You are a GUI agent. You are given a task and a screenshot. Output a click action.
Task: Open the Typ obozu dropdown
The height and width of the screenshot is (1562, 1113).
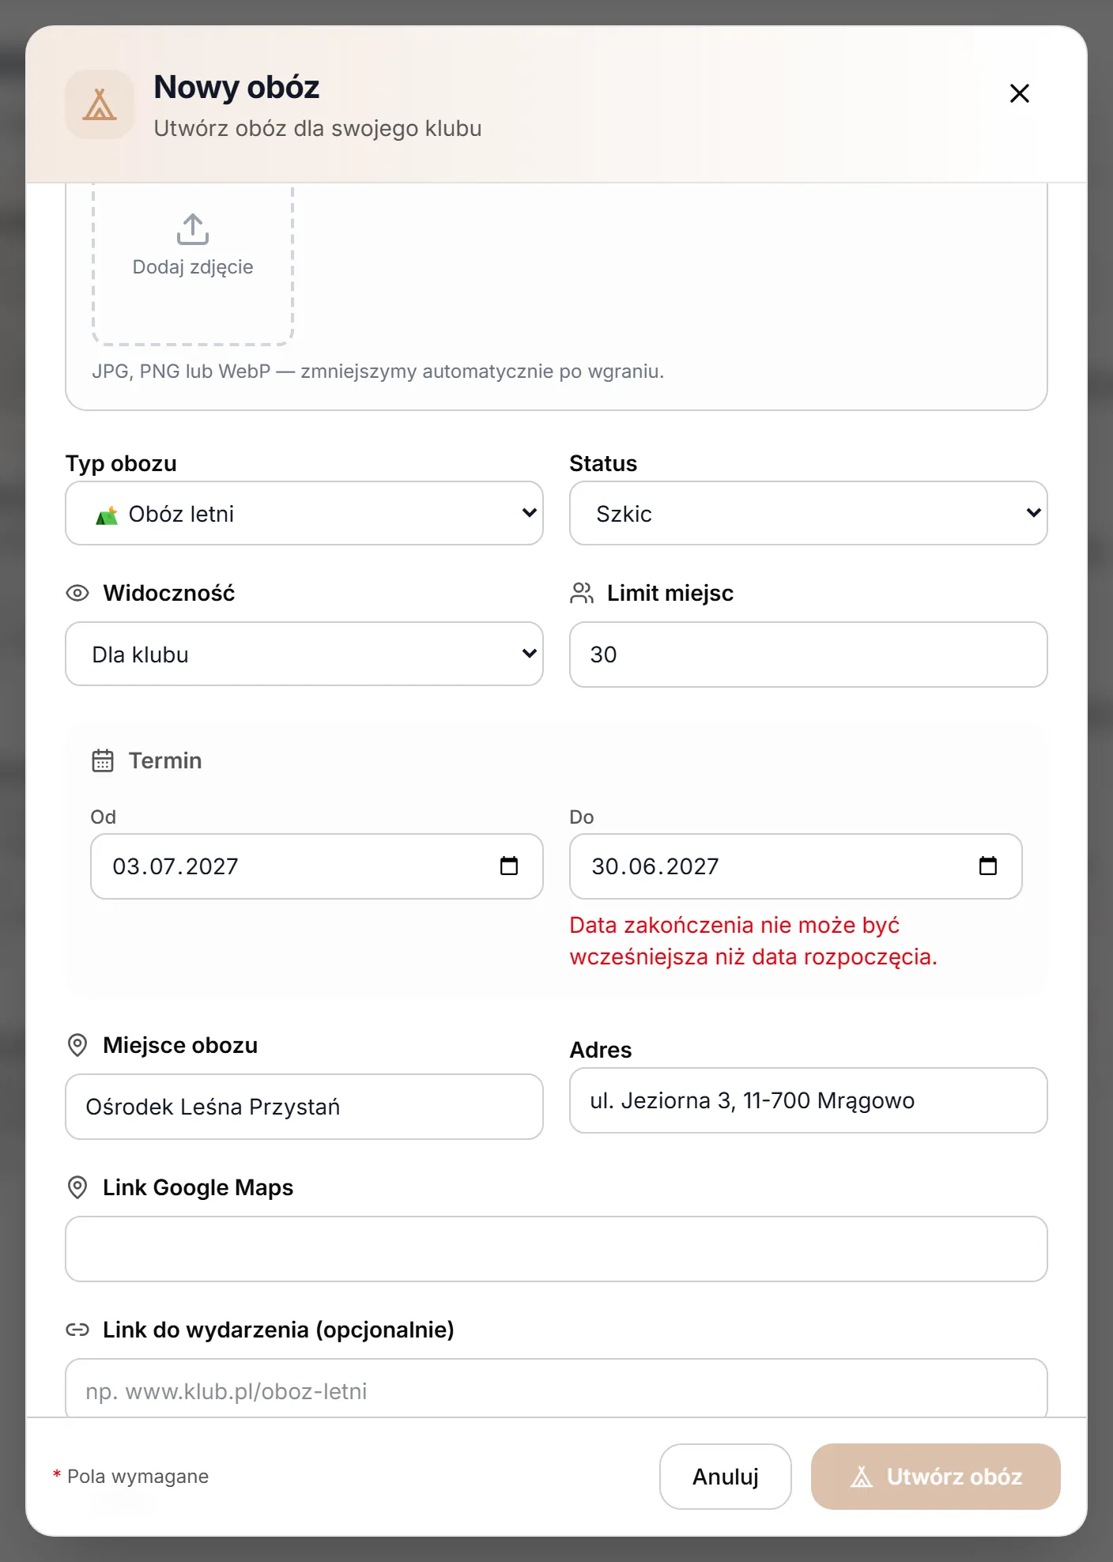(304, 513)
